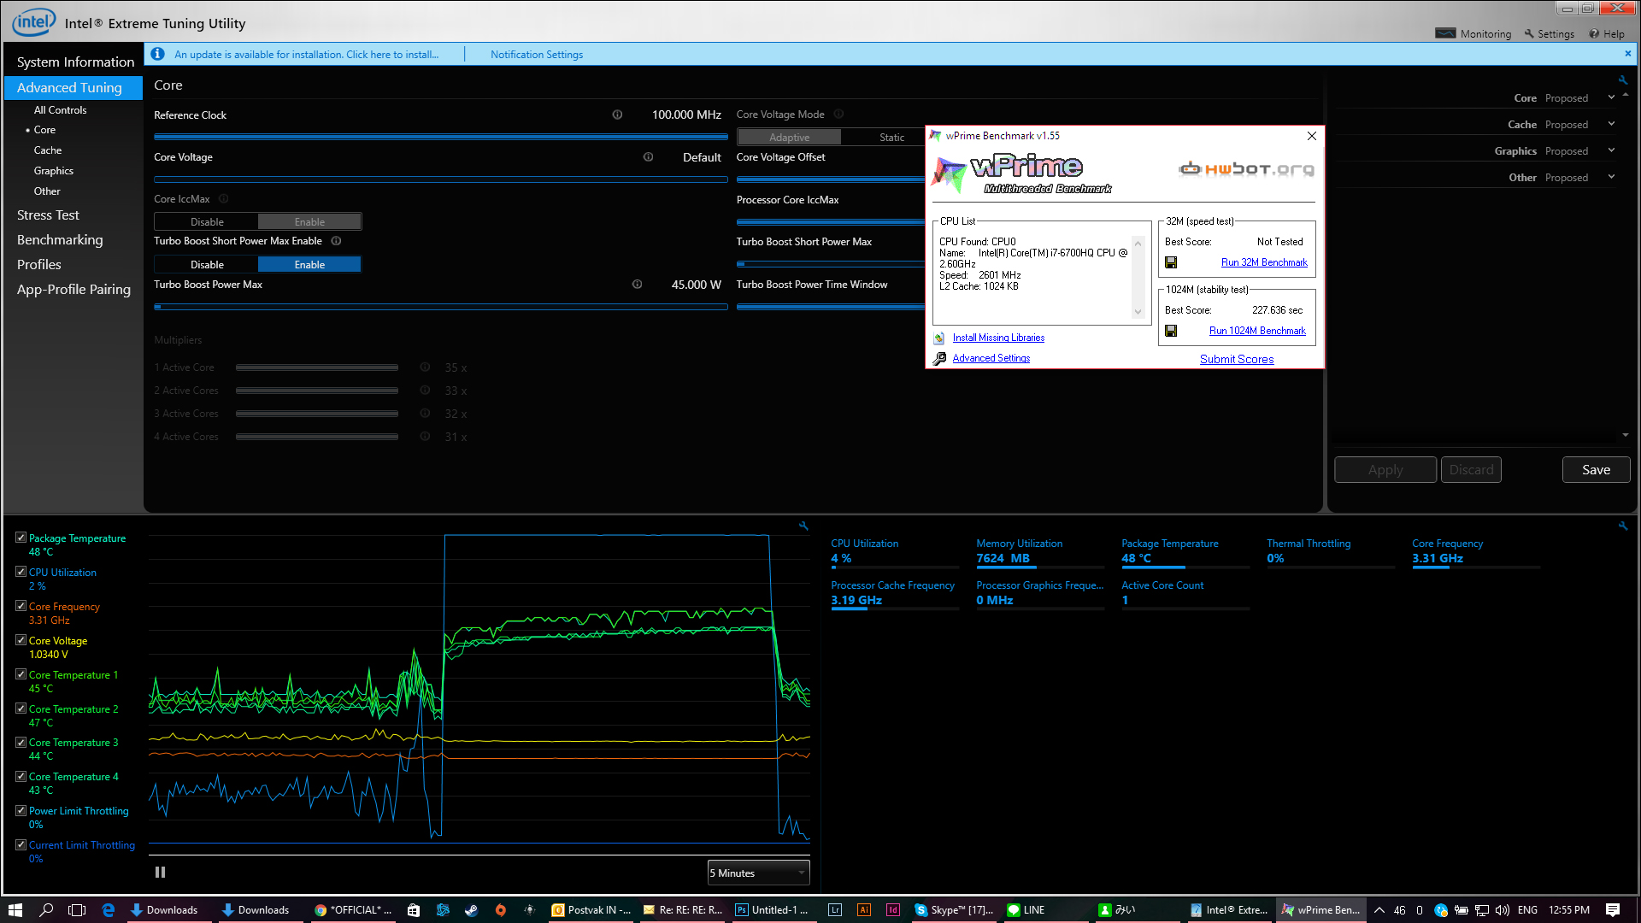Open Cache tuning subsection
Viewport: 1641px width, 923px height.
pyautogui.click(x=48, y=150)
